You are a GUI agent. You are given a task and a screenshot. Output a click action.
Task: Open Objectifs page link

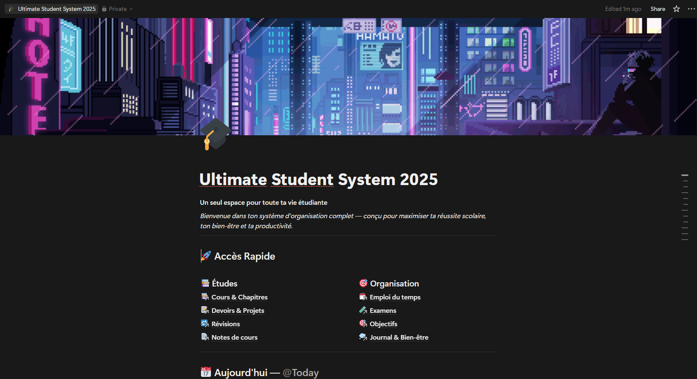[x=383, y=324]
